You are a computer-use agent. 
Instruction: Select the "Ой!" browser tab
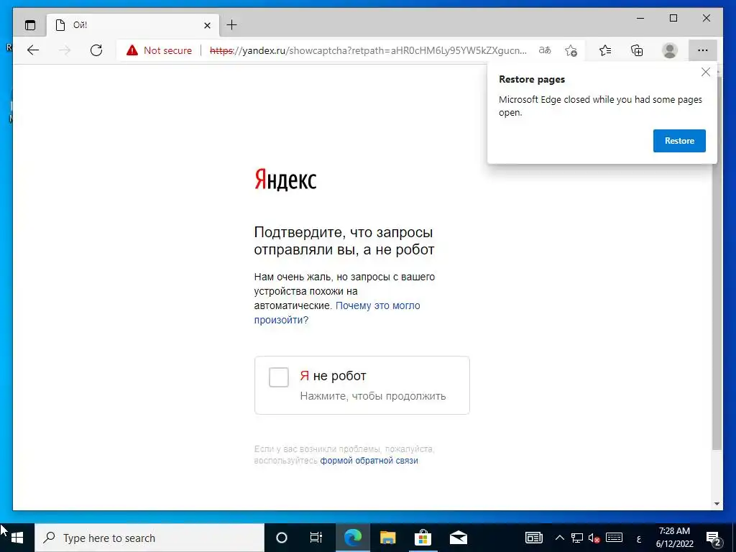point(132,25)
